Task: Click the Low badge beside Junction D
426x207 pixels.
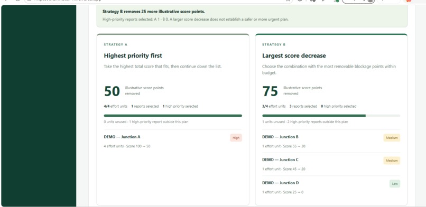Action: pos(395,184)
